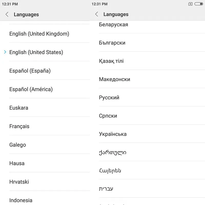Select Euskara from the language list
Image resolution: width=205 pixels, height=205 pixels.
tap(19, 108)
